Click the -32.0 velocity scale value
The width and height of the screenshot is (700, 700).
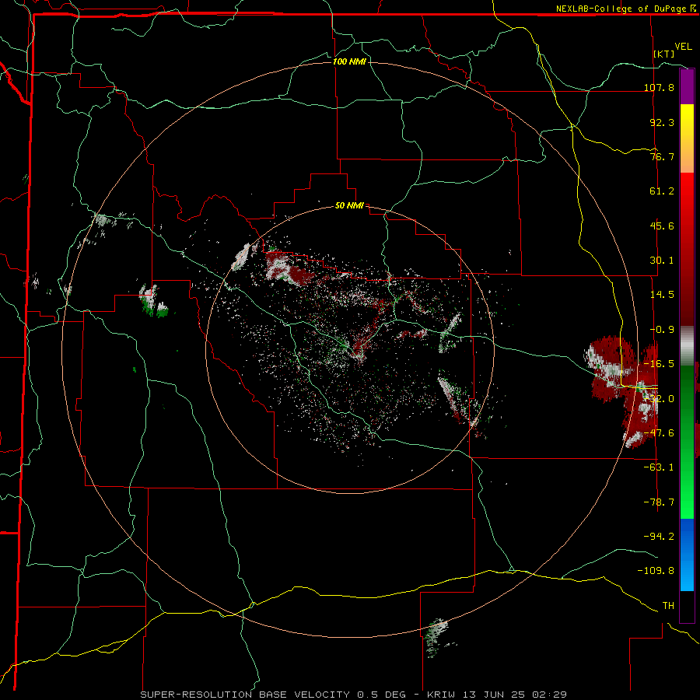tap(660, 399)
